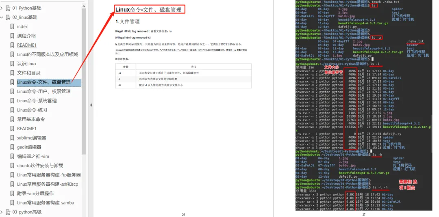Click the 含义 table header
Screen dimensions: 439x217
(x=194, y=67)
